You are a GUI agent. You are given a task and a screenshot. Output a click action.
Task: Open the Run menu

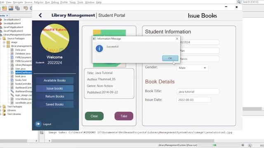47,2
